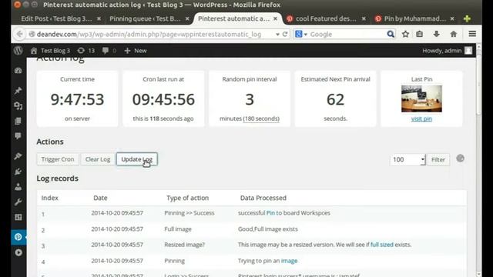The width and height of the screenshot is (493, 277).
Task: Switch to the Pinning queue tab
Action: (x=145, y=18)
